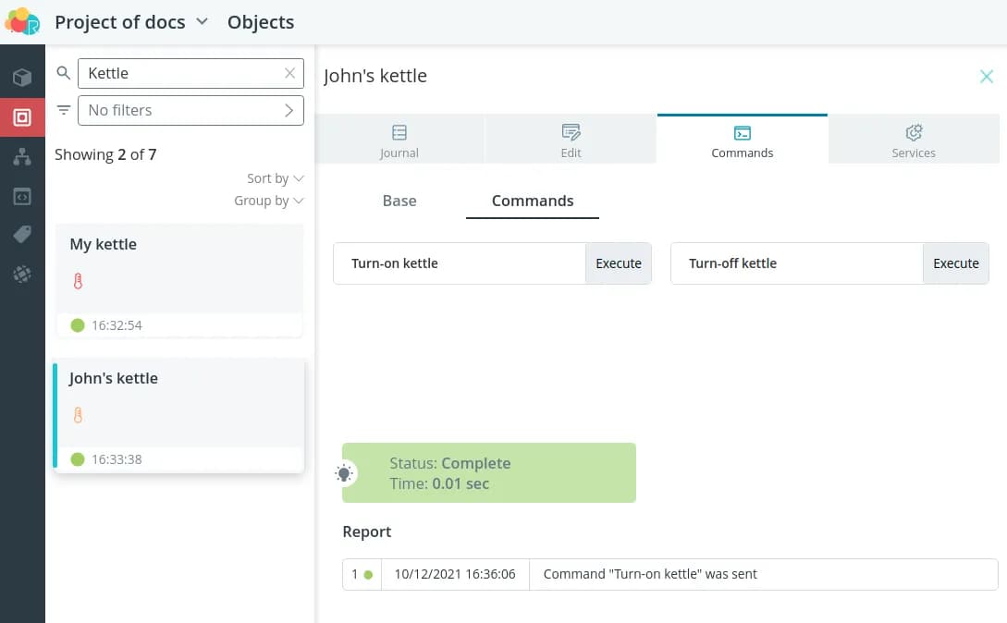Click the globe icon in sidebar

coord(22,275)
